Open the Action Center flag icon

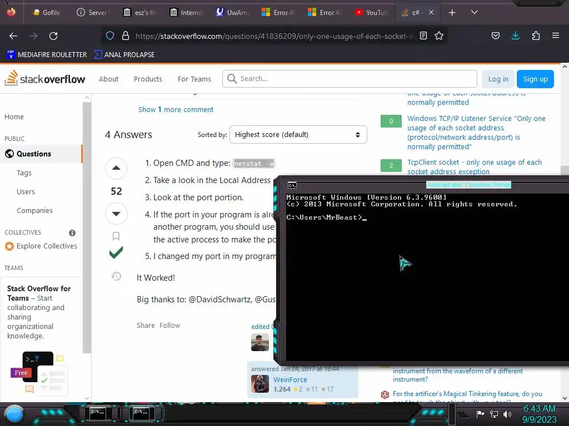click(x=481, y=414)
